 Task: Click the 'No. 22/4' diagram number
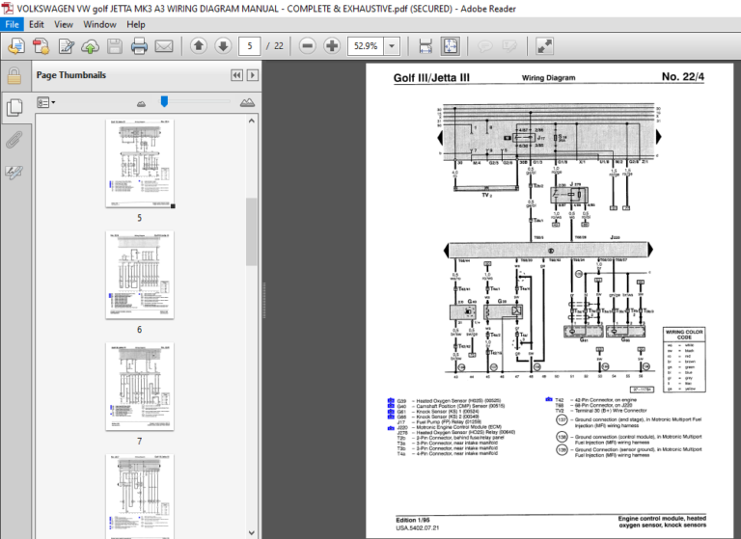pos(683,76)
